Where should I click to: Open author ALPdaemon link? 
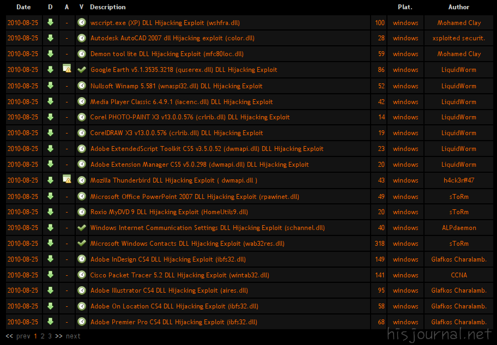[x=459, y=228]
